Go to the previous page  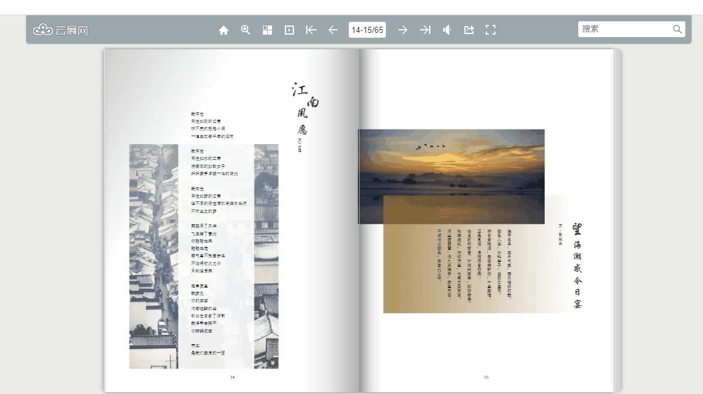click(x=333, y=29)
